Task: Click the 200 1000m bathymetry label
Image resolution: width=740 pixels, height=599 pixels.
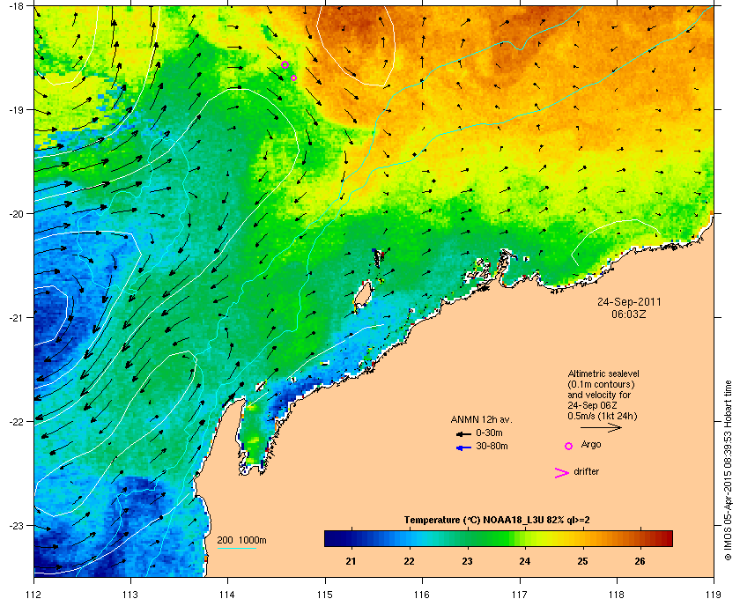Action: coord(241,541)
